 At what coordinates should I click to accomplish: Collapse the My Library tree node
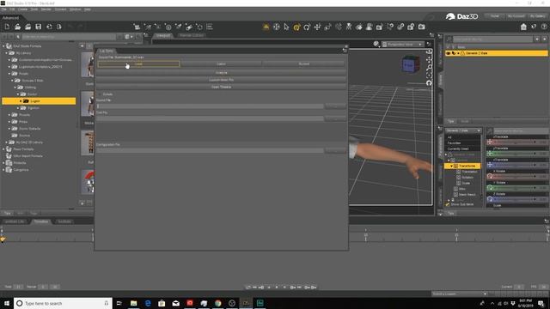[x=7, y=53]
